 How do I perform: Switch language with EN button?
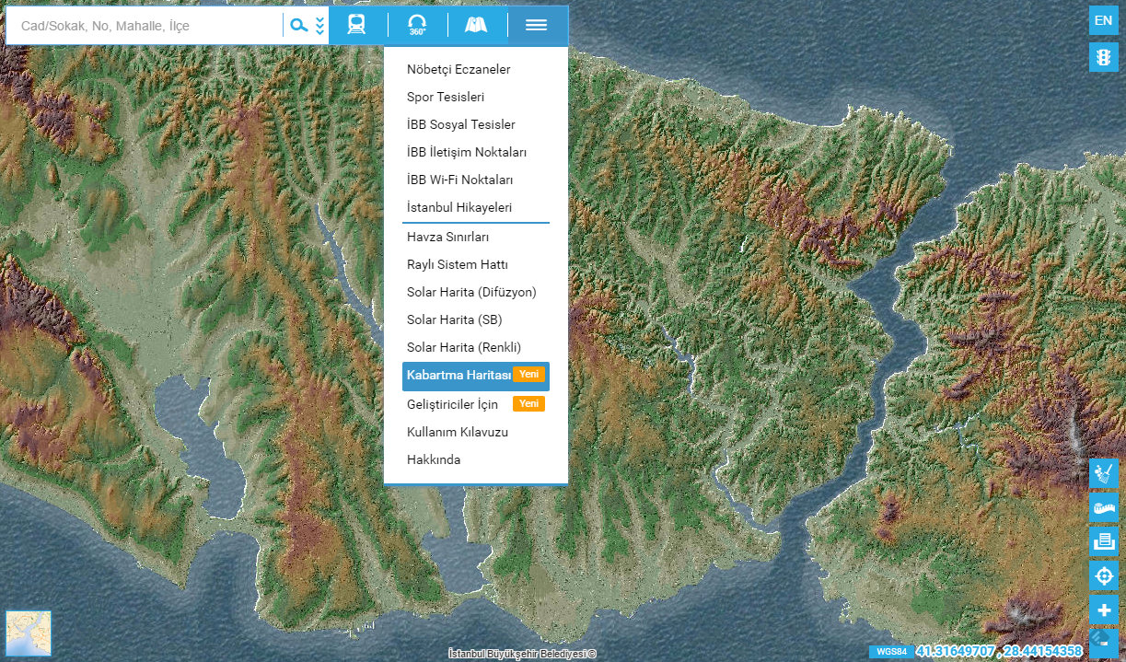[1103, 20]
